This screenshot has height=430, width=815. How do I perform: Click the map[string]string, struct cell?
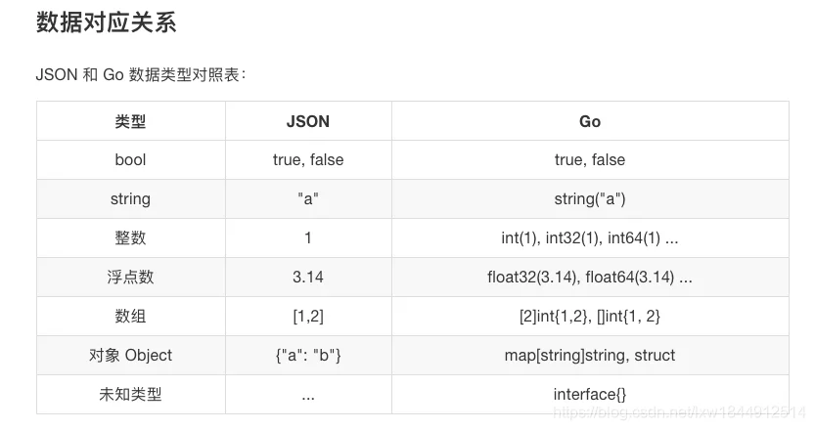click(x=590, y=355)
